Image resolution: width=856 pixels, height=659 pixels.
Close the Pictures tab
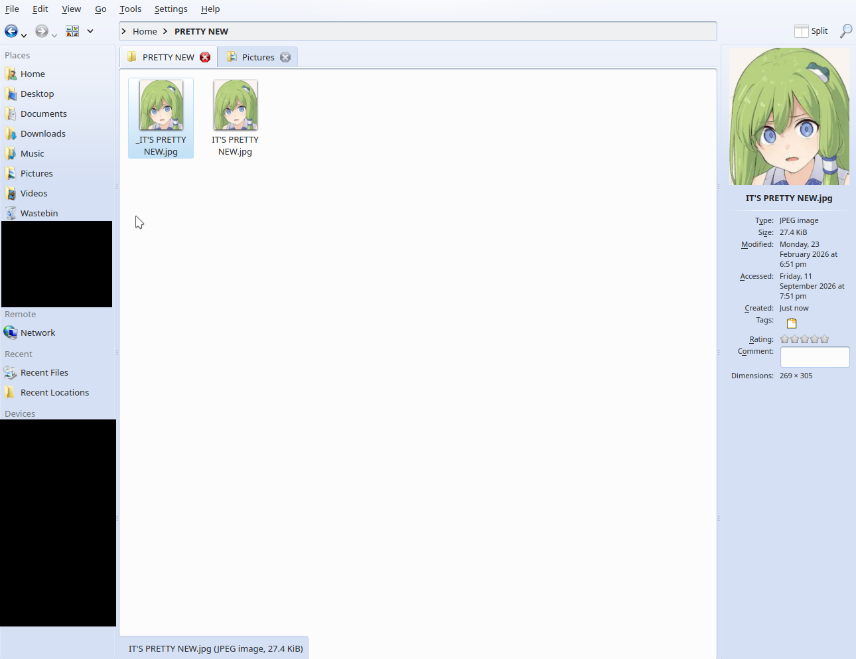pos(285,57)
